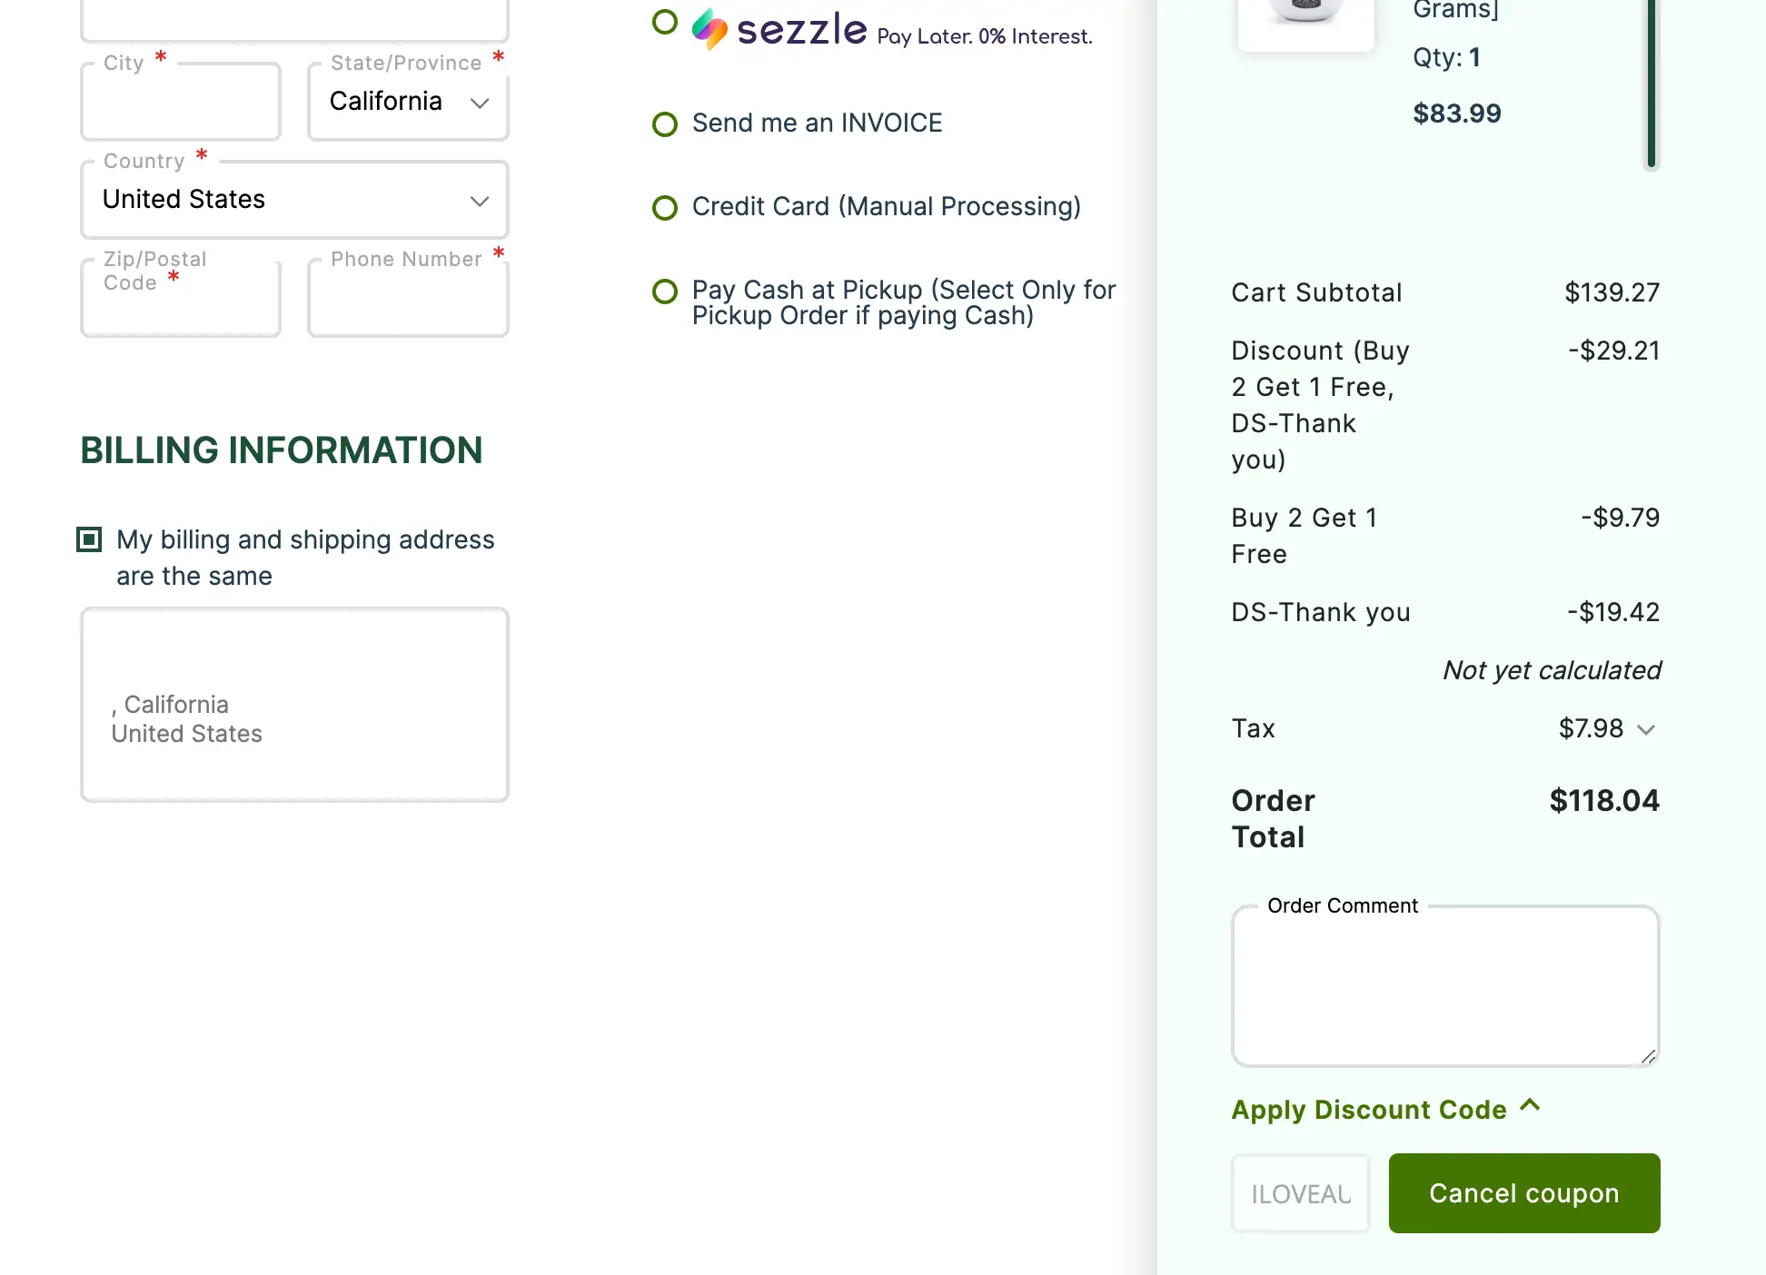This screenshot has height=1275, width=1766.
Task: Open the State/Province California dropdown
Action: point(408,103)
